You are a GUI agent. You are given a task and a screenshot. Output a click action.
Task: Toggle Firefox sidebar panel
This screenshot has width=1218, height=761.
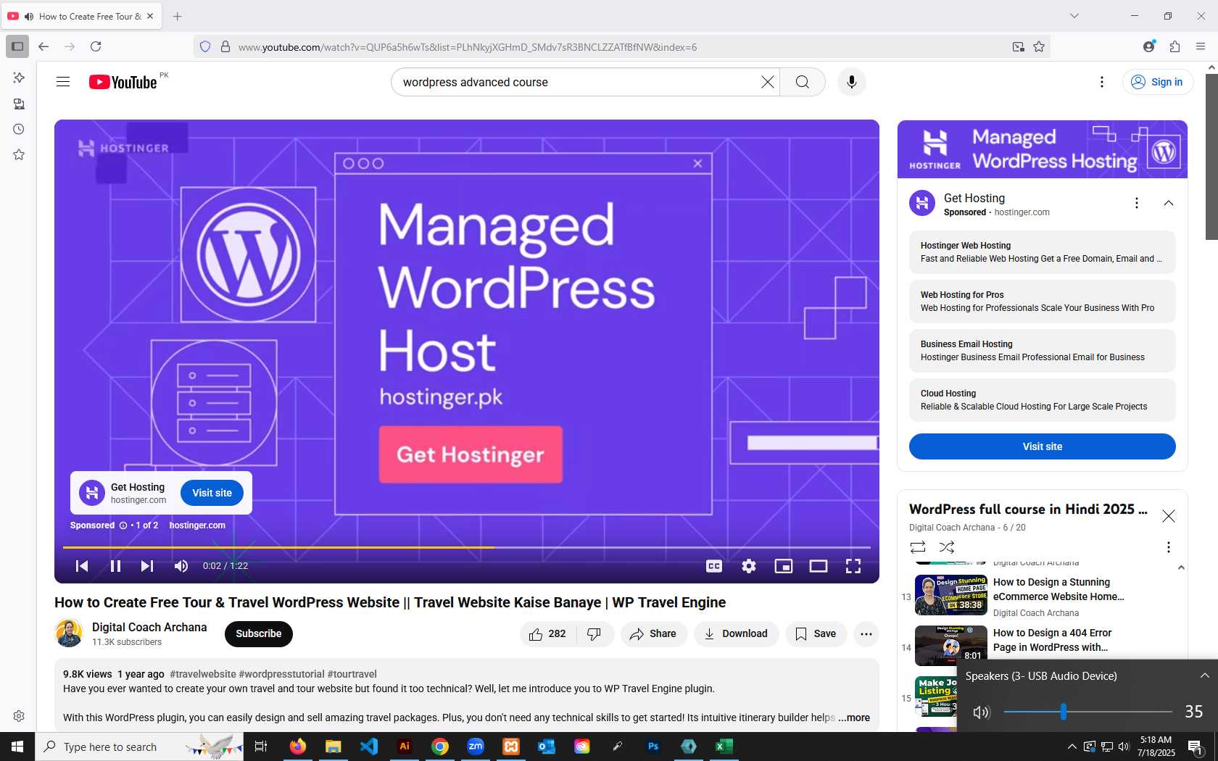[17, 46]
